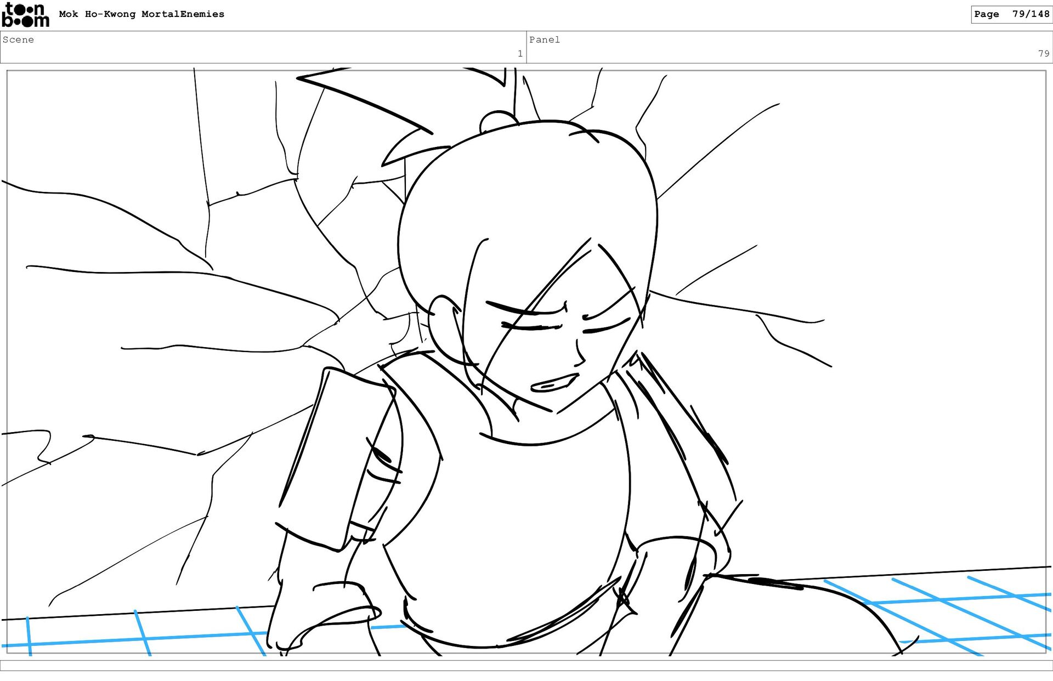Click the Mok Ho-Kwong MortalEnemies title text
1053x681 pixels.
(141, 14)
